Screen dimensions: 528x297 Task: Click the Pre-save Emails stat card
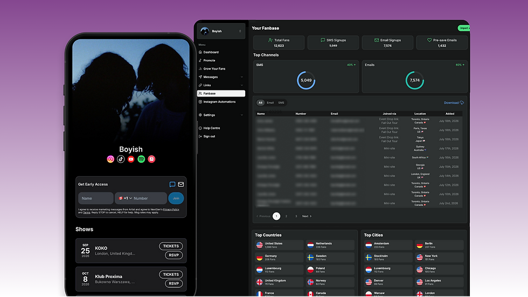[442, 43]
